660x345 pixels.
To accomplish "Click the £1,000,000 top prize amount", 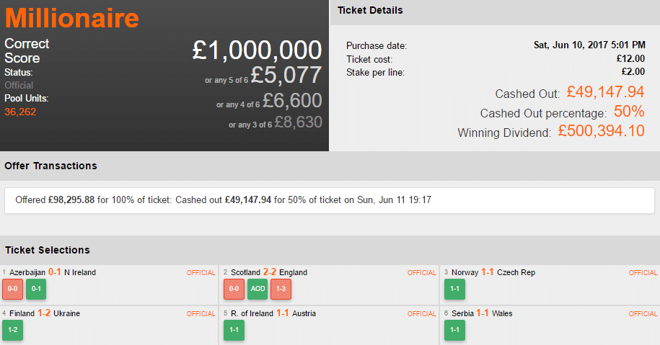I will point(257,50).
